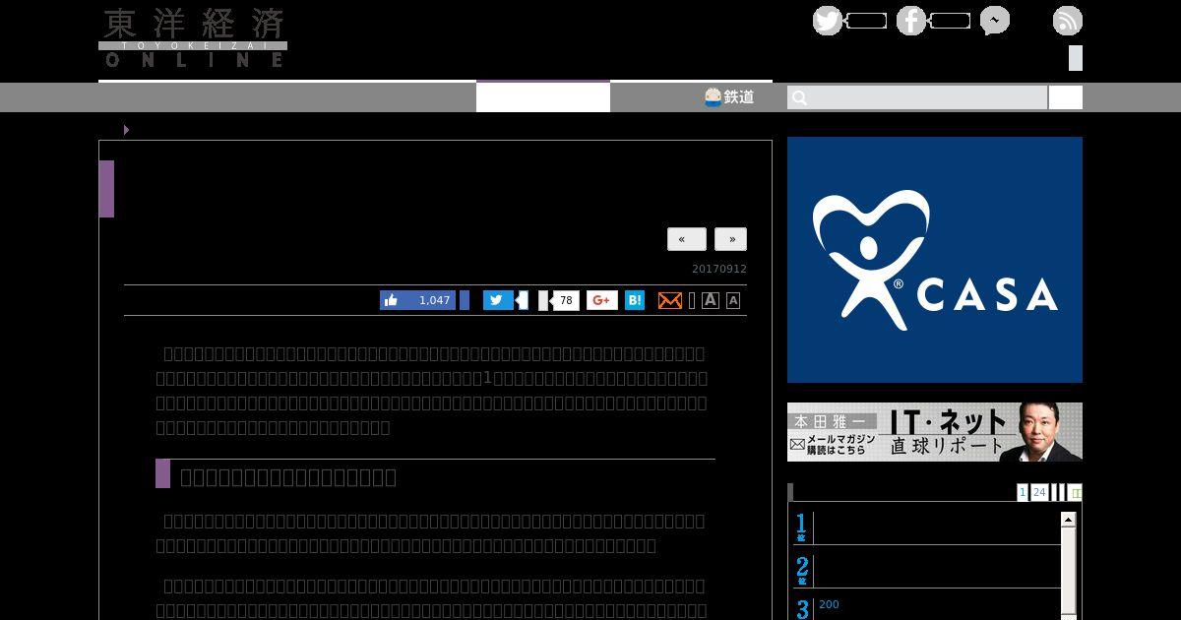Select the larger font size A icon

(711, 300)
